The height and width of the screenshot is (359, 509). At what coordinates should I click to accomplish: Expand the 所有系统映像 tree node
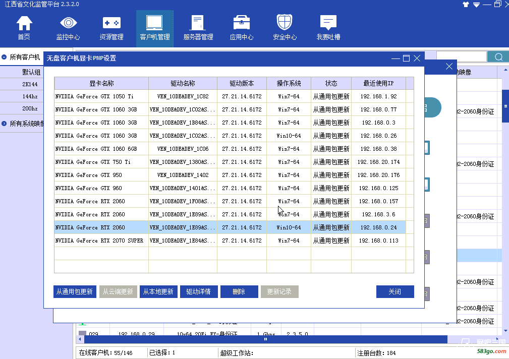click(x=4, y=124)
